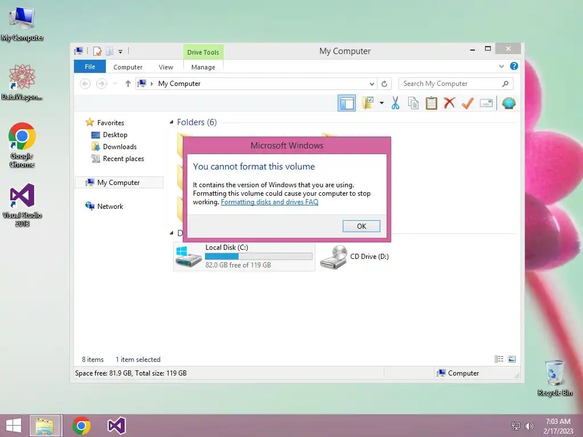
Task: Open the Visual Studio 2013 desktop shortcut
Action: coord(22,205)
